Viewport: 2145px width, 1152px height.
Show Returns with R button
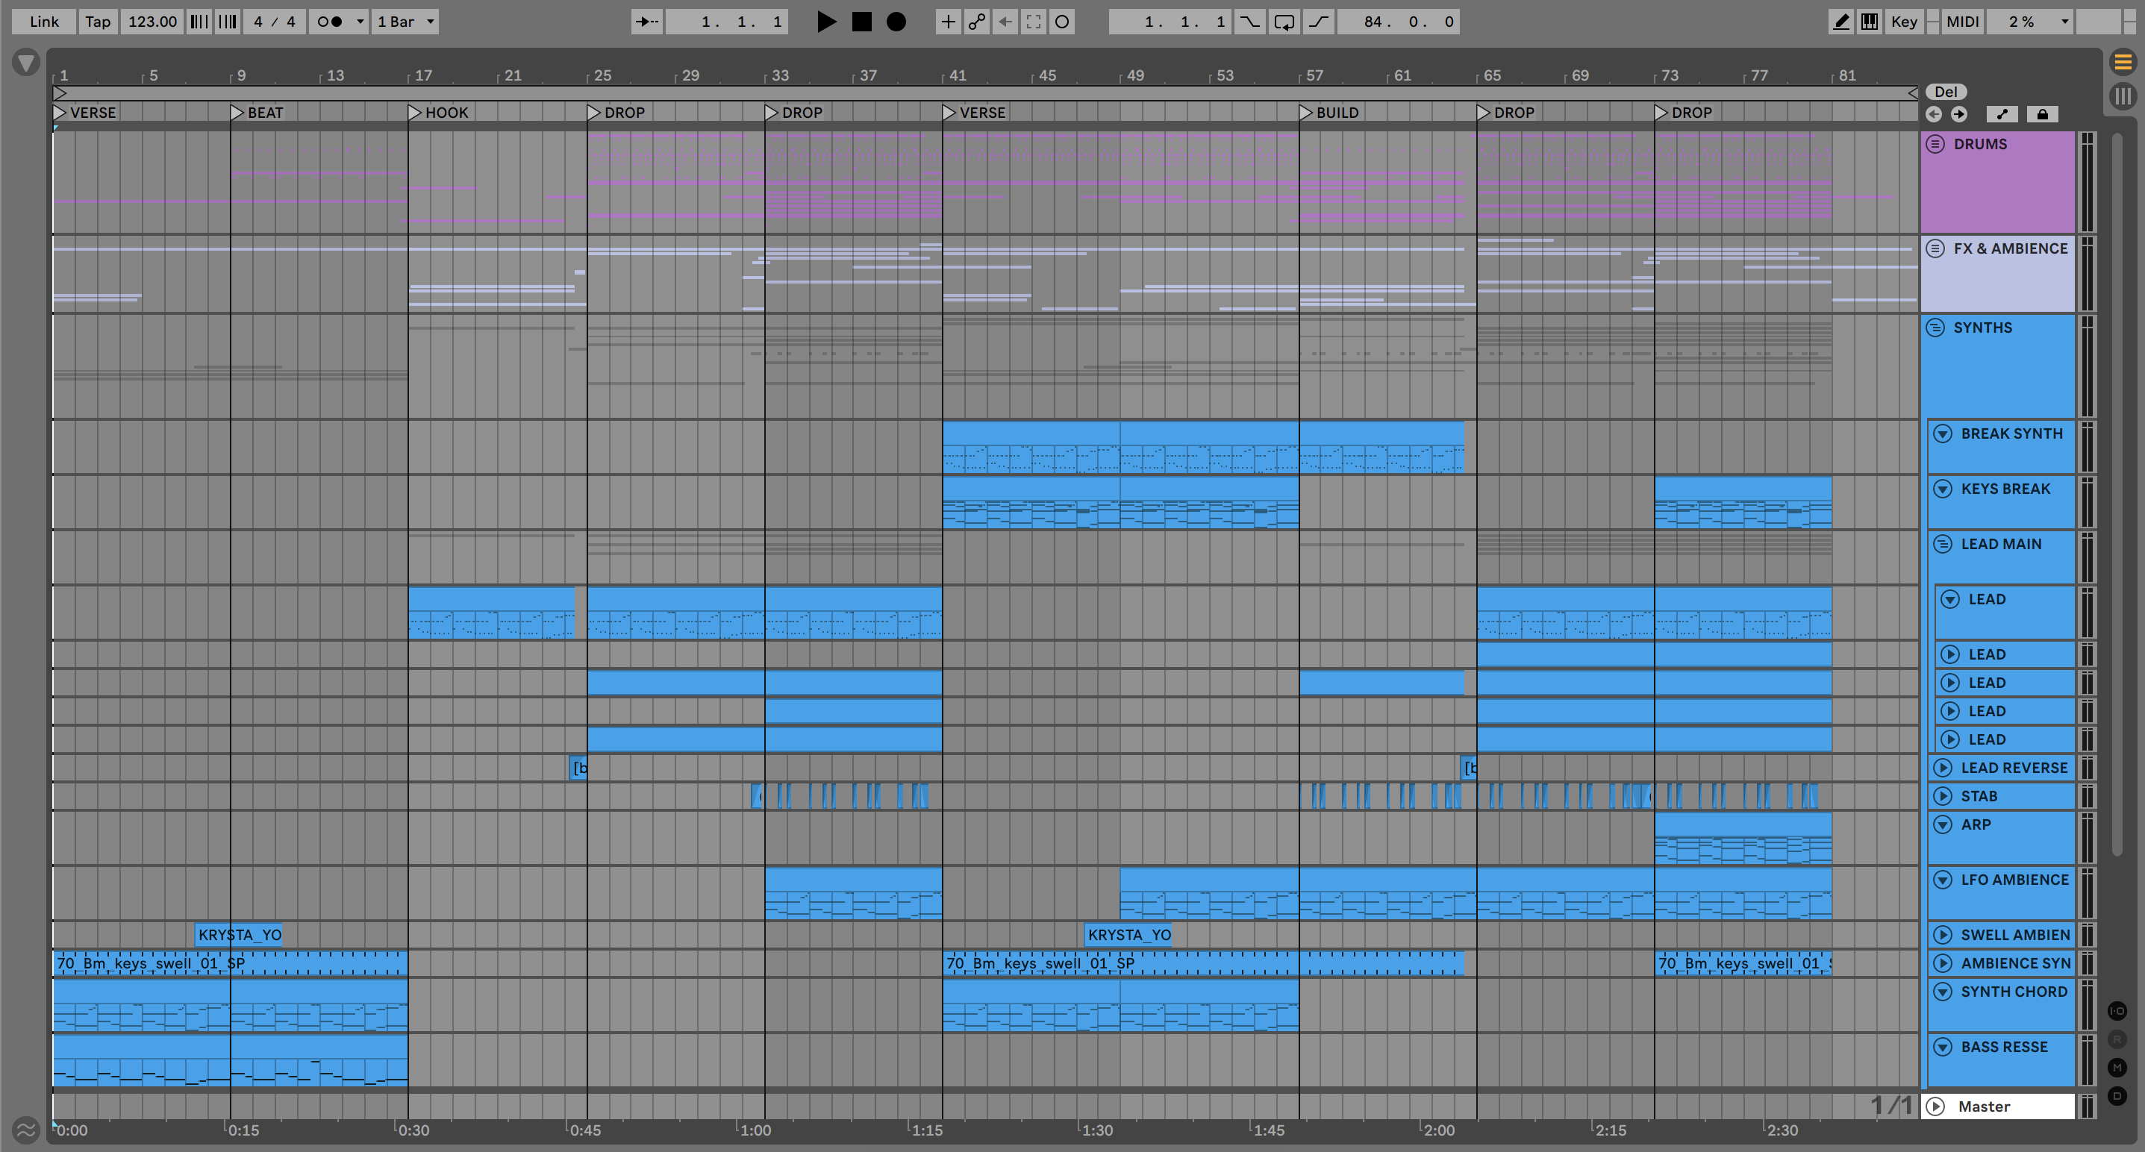(x=2117, y=1039)
